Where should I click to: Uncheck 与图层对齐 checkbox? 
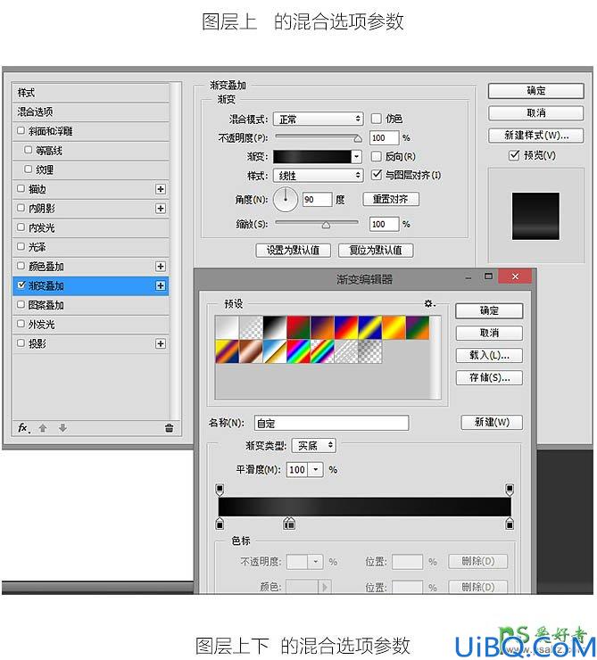[x=377, y=174]
